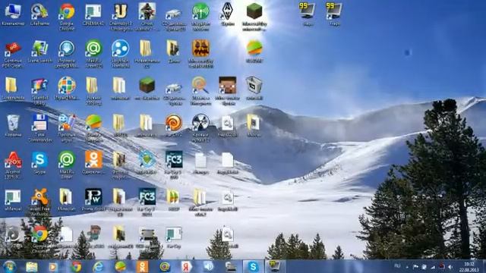Viewport: 486px width, 273px height.
Task: Click the Windows Start button
Action: (9, 266)
